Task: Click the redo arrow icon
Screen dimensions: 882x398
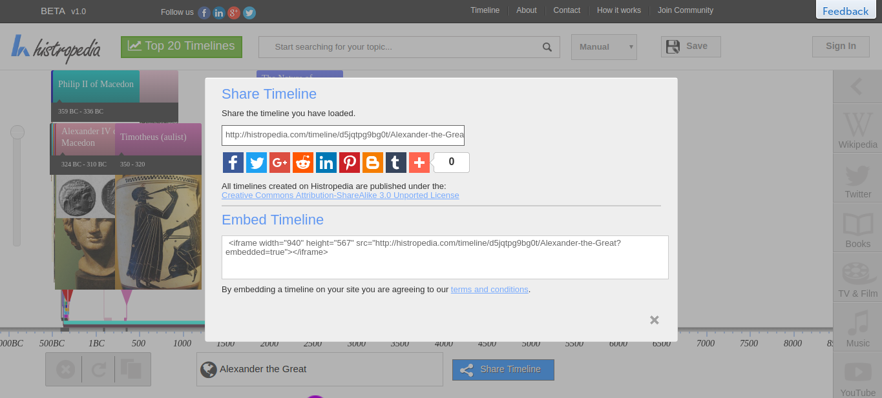Action: (99, 370)
